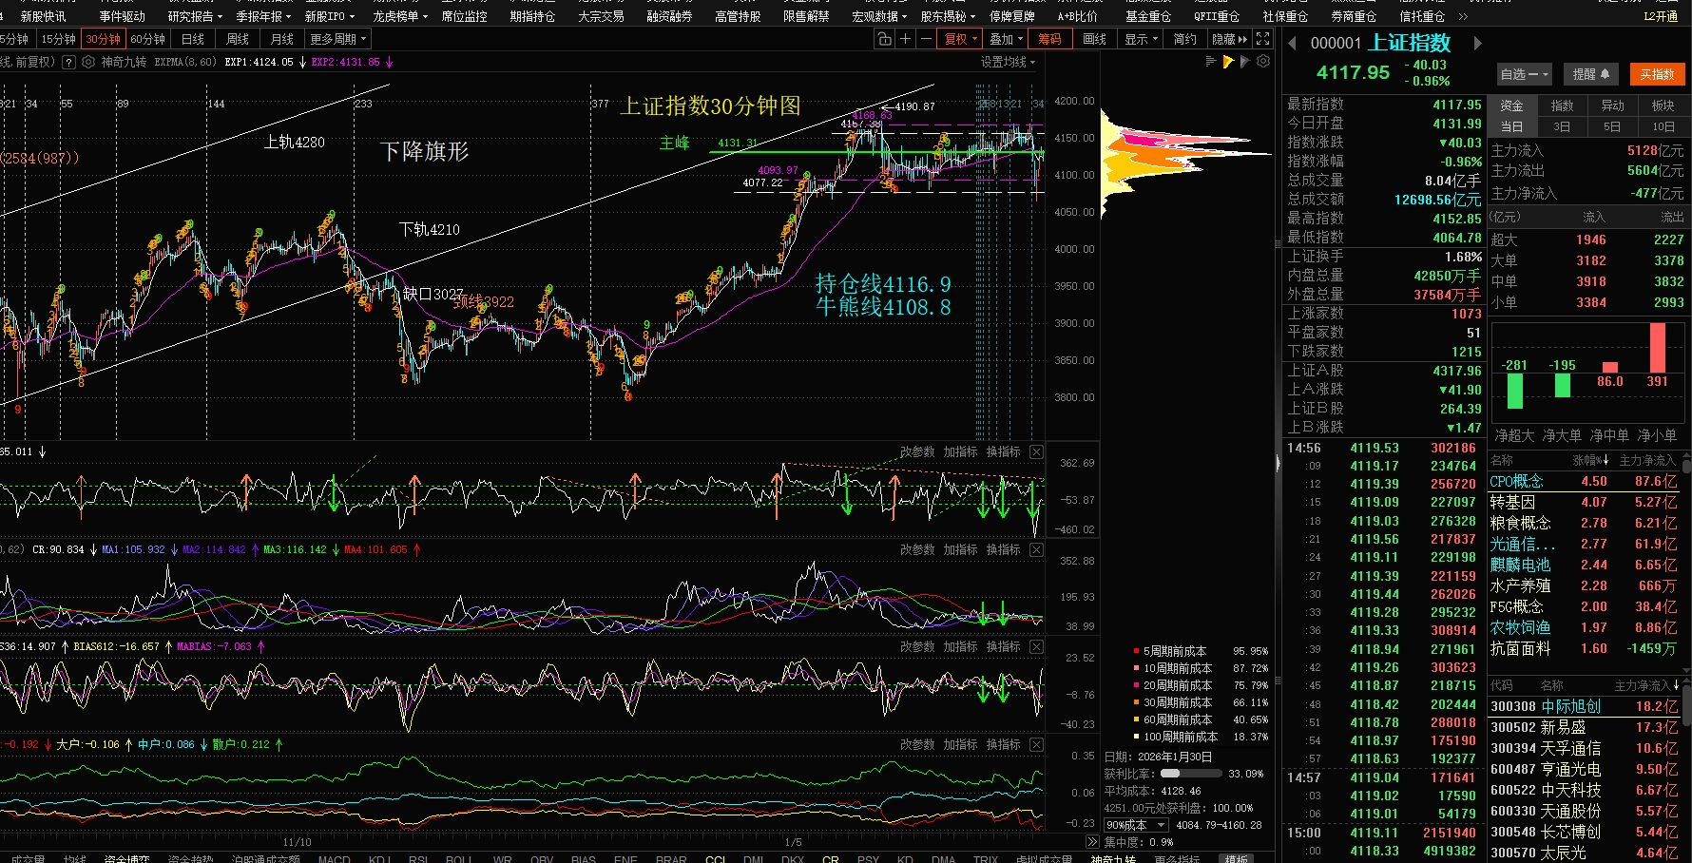Select 3日 fund flow tab
1692x863 pixels.
[x=1562, y=126]
